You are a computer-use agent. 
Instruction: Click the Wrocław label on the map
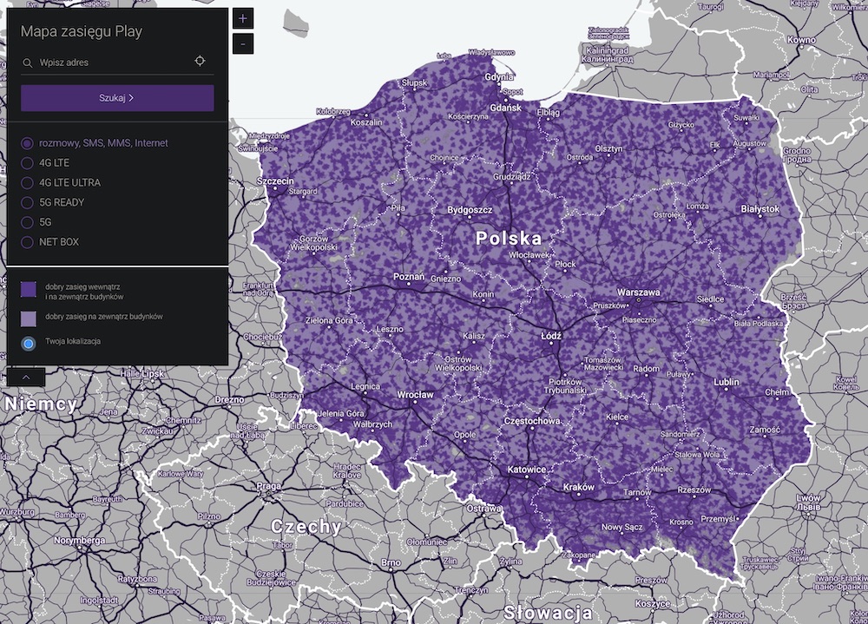point(416,395)
